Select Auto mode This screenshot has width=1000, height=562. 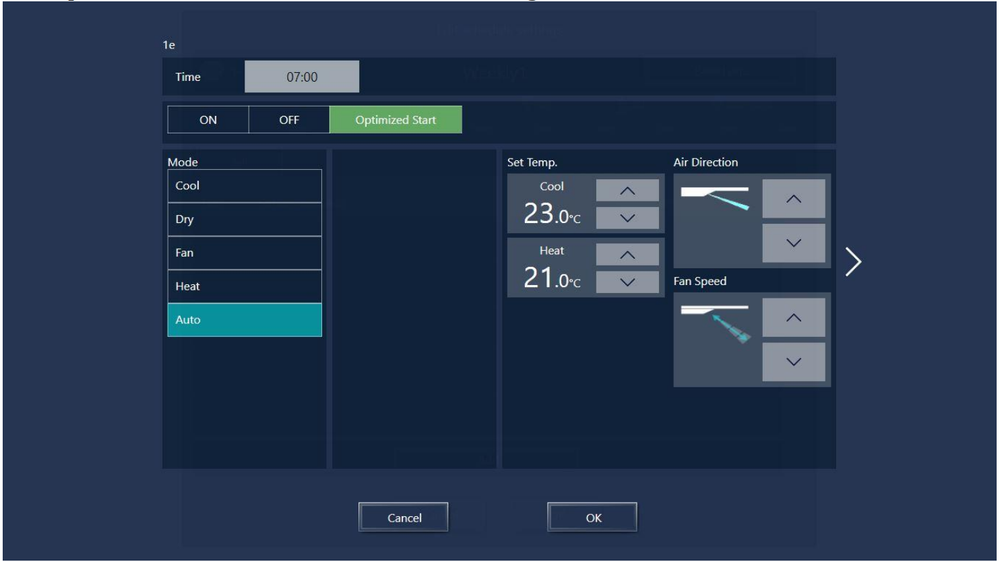pyautogui.click(x=245, y=320)
